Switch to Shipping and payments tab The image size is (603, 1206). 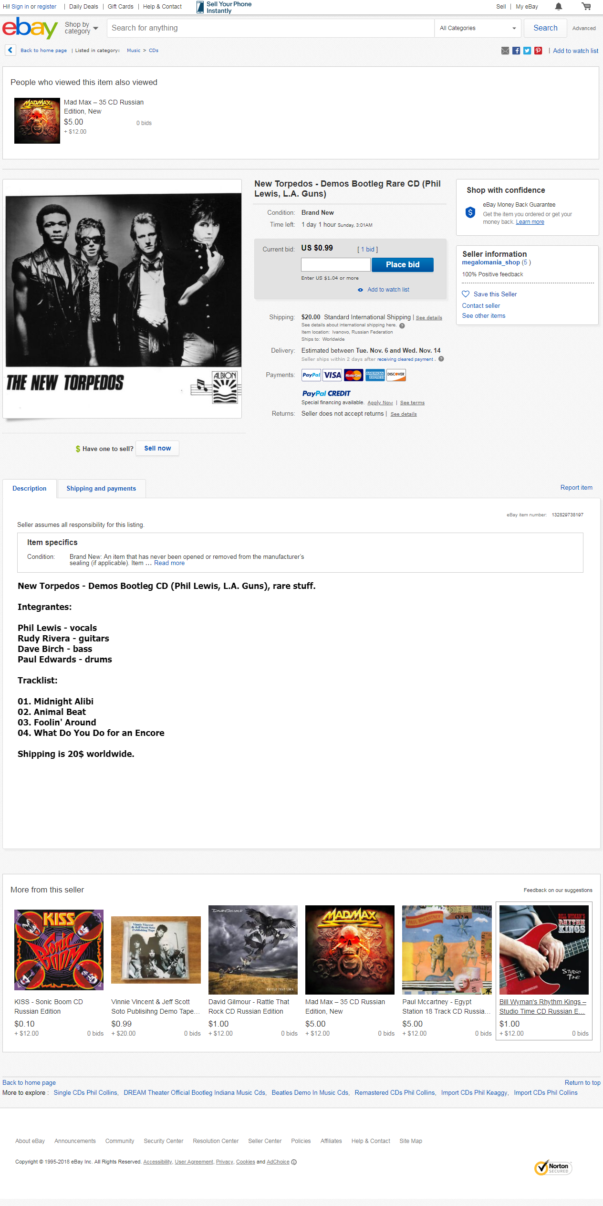coord(101,489)
